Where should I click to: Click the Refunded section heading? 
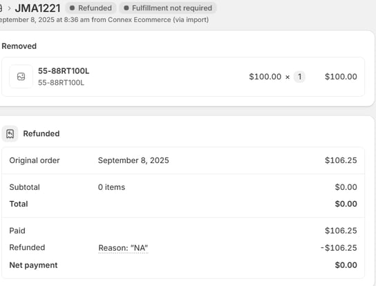coord(41,133)
